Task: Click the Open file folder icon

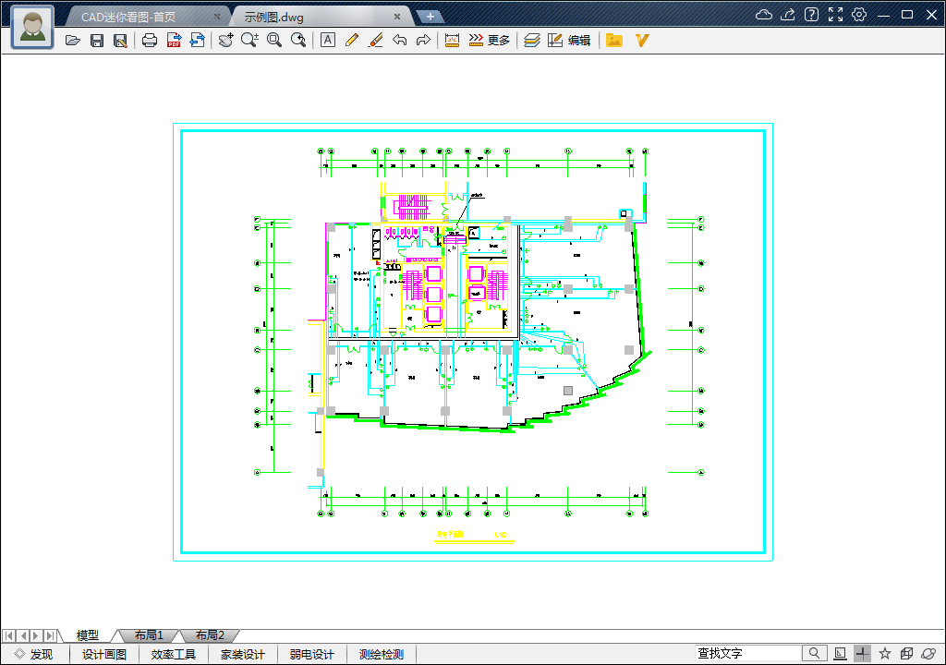Action: pos(73,41)
